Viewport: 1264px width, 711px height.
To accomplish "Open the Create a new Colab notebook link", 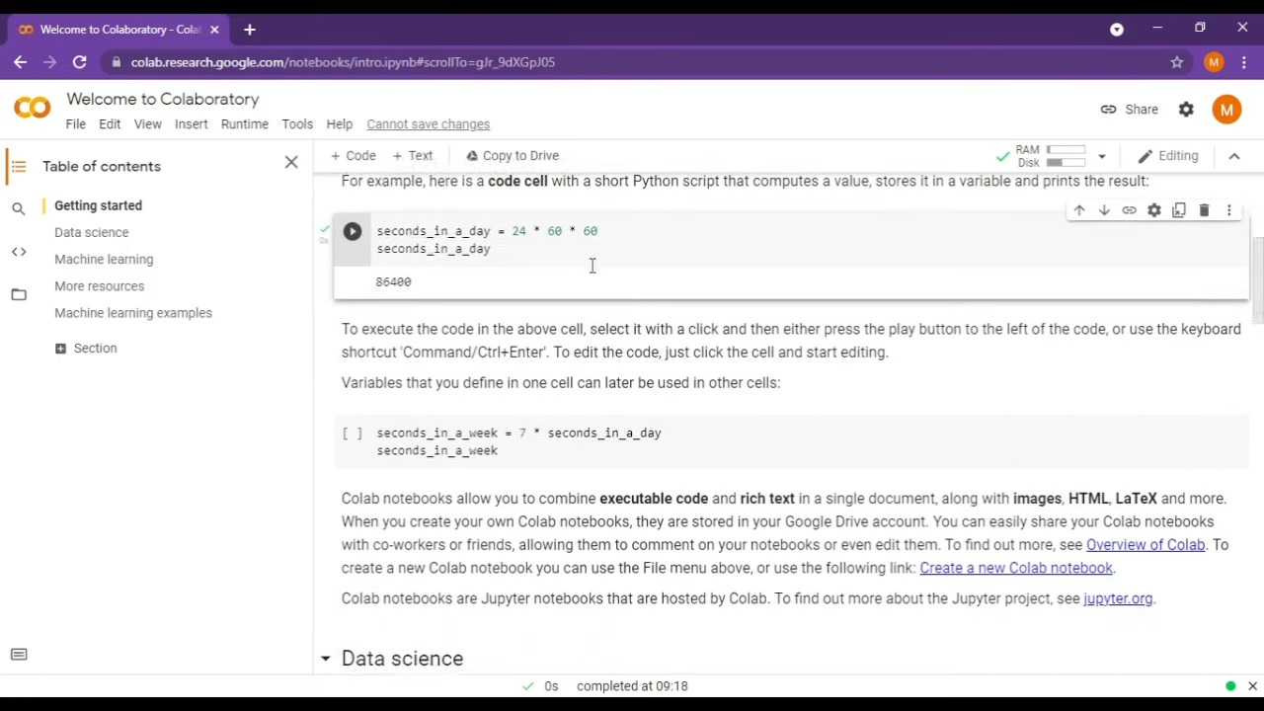I will coord(1015,568).
